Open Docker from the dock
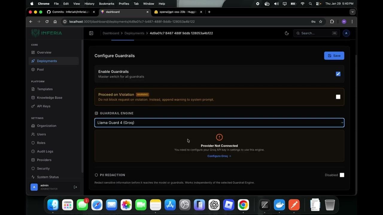Screen dimensions: 383x215 tap(279, 205)
